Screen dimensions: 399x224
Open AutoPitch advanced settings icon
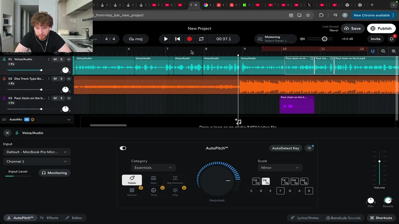pos(309,148)
